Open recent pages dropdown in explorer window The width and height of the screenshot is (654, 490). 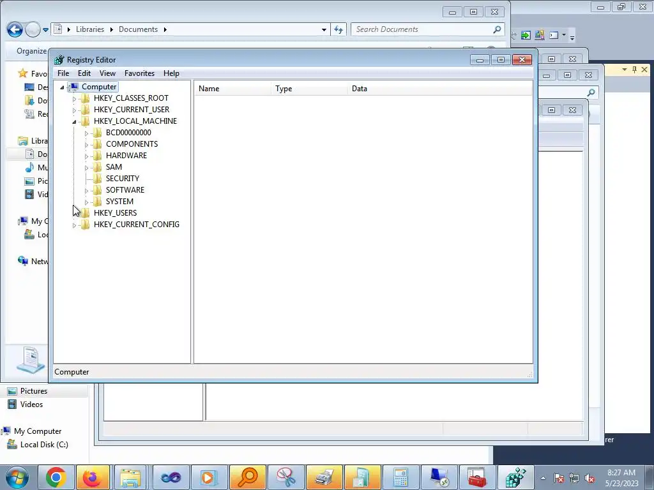tap(45, 30)
